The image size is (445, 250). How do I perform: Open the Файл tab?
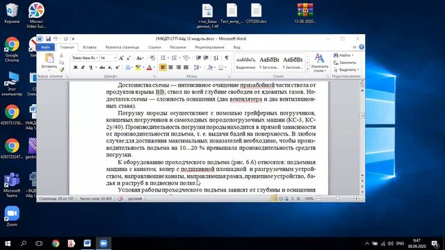coord(45,47)
